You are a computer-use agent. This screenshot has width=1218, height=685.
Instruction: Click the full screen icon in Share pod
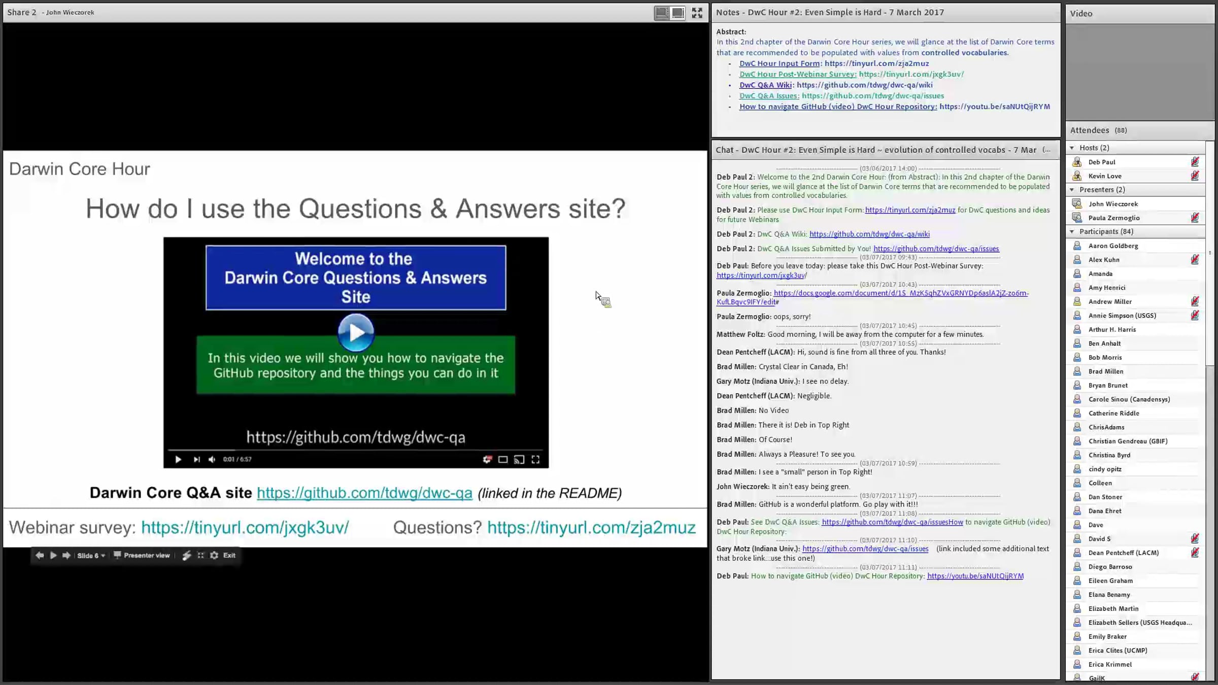697,13
